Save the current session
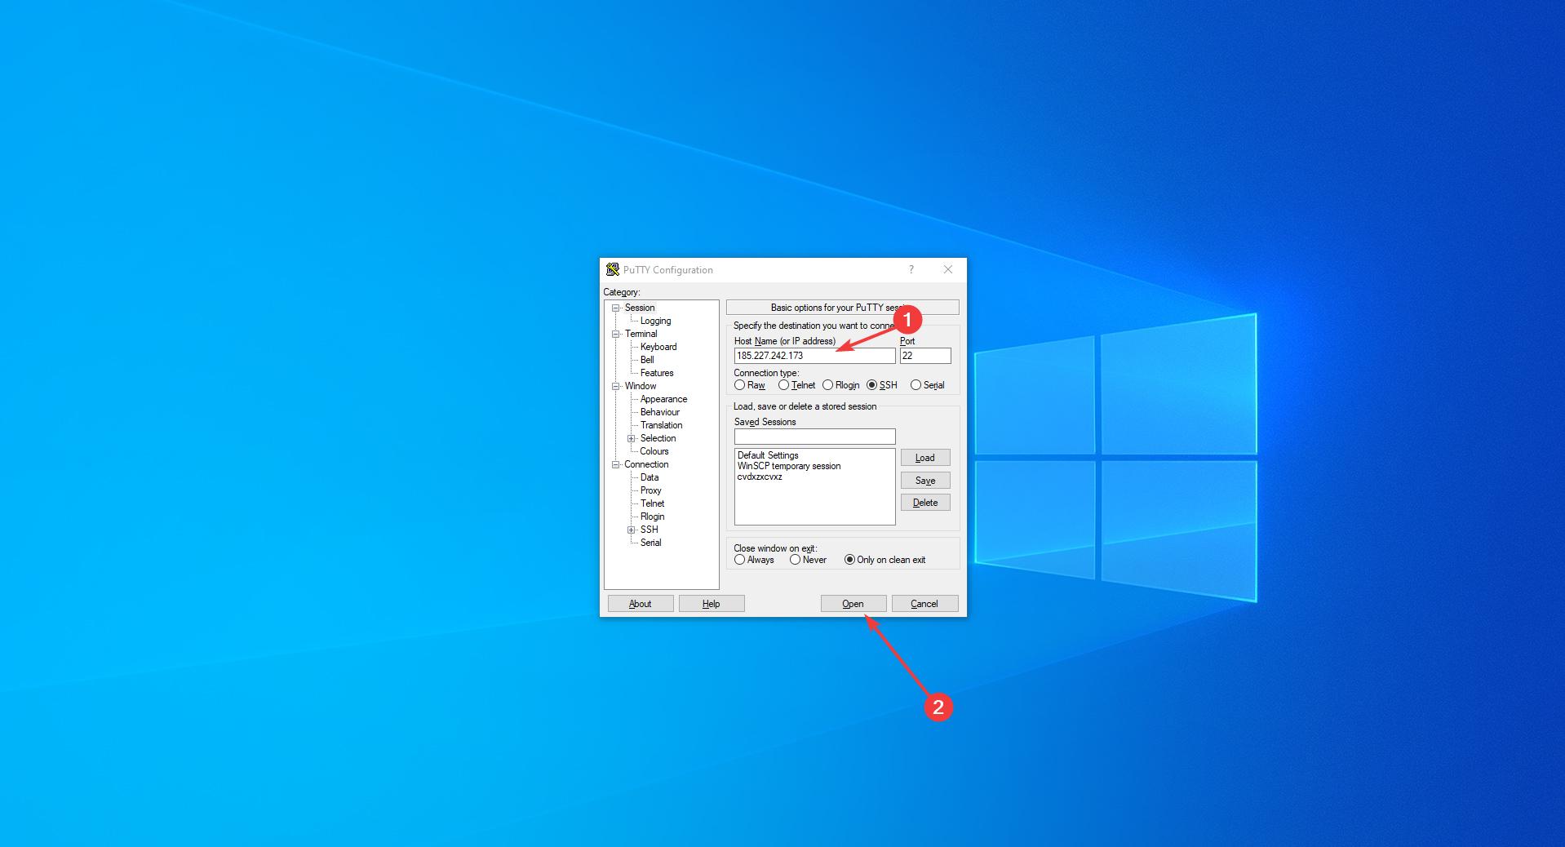Screen dimensions: 1565x847 click(925, 481)
